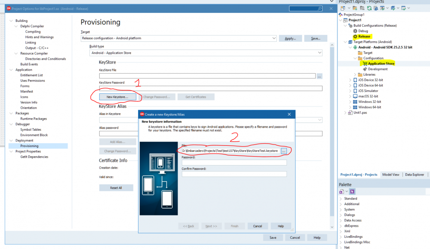Click the KeyStore File input field
Viewport: 430px width, 249px height.
207,76
